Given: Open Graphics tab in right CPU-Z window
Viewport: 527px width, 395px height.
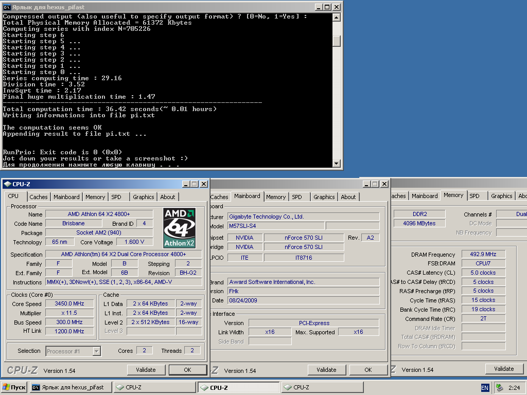Looking at the screenshot, I should [x=501, y=196].
